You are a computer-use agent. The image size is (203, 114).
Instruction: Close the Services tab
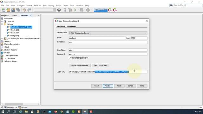pyautogui.click(x=30, y=16)
